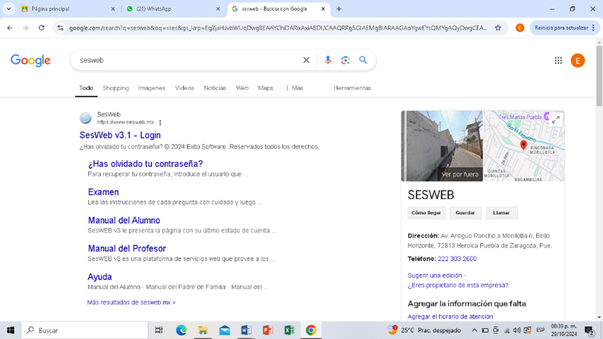The width and height of the screenshot is (603, 339).
Task: Click Sugerir una edición link
Action: (x=435, y=276)
